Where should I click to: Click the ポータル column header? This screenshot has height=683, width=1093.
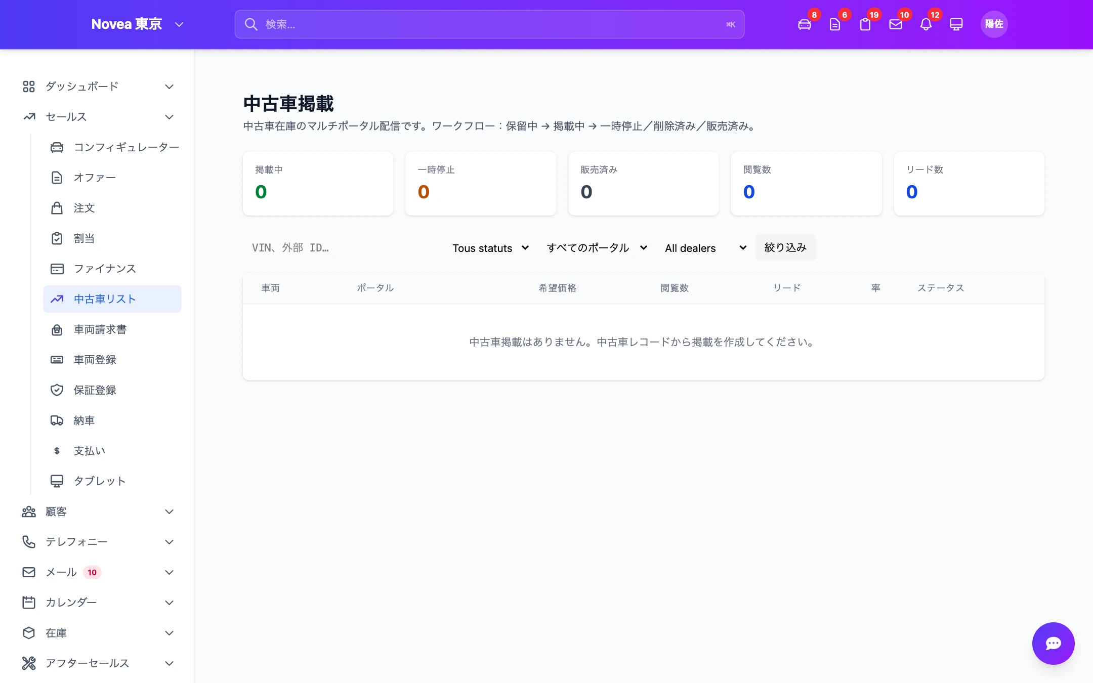[375, 288]
